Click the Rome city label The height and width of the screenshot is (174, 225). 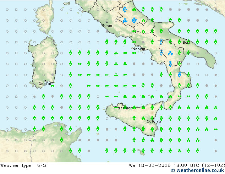coord(107,26)
